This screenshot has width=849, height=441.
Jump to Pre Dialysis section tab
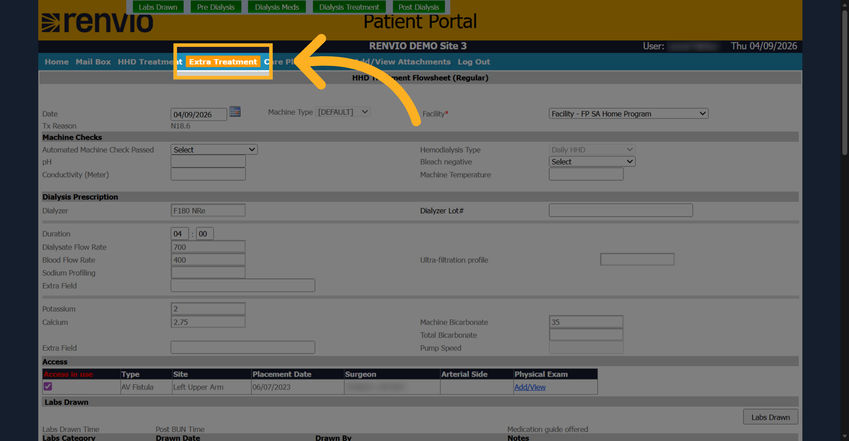tap(216, 7)
